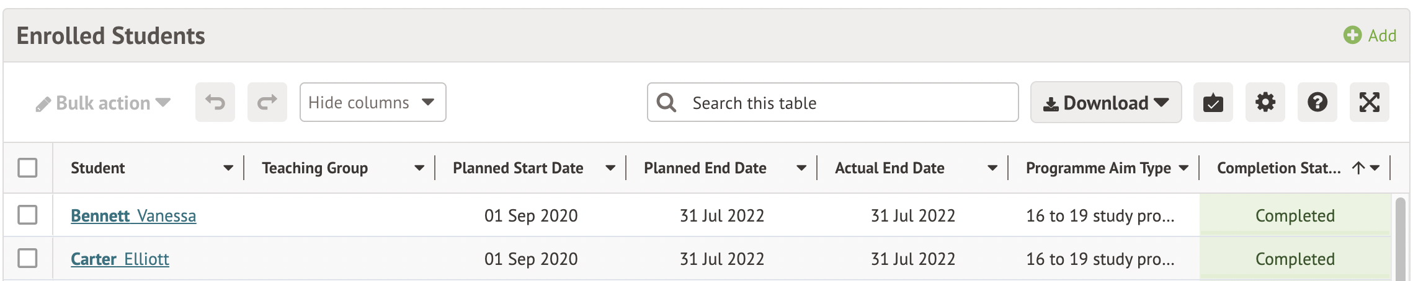Open the Planned Start Date column menu arrow
Screen dimensions: 1413x281
pos(610,168)
